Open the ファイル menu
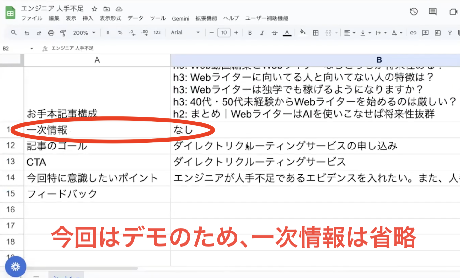Image resolution: width=460 pixels, height=278 pixels. (x=32, y=18)
